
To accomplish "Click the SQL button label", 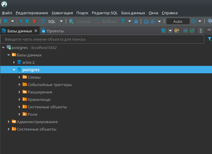I will [x=52, y=21].
